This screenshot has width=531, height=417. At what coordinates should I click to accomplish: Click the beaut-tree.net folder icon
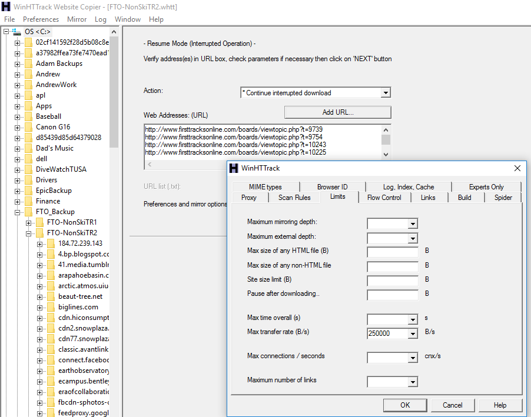51,296
